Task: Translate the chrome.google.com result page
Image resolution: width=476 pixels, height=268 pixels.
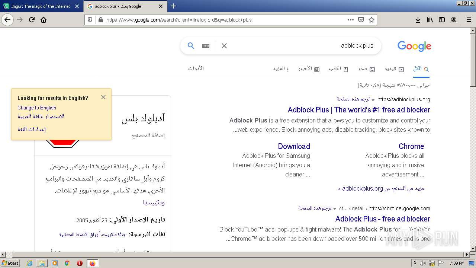Action: (x=315, y=208)
